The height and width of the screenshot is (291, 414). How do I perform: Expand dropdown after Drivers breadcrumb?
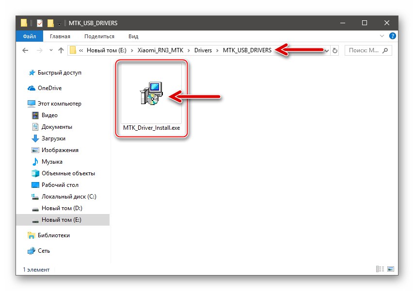[x=217, y=50]
